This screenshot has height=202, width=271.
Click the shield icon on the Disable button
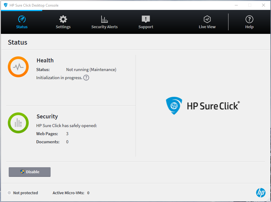pyautogui.click(x=22, y=172)
